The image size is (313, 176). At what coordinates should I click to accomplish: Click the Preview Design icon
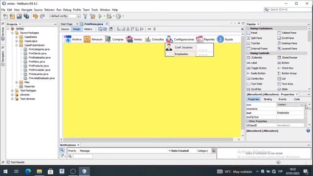click(111, 29)
